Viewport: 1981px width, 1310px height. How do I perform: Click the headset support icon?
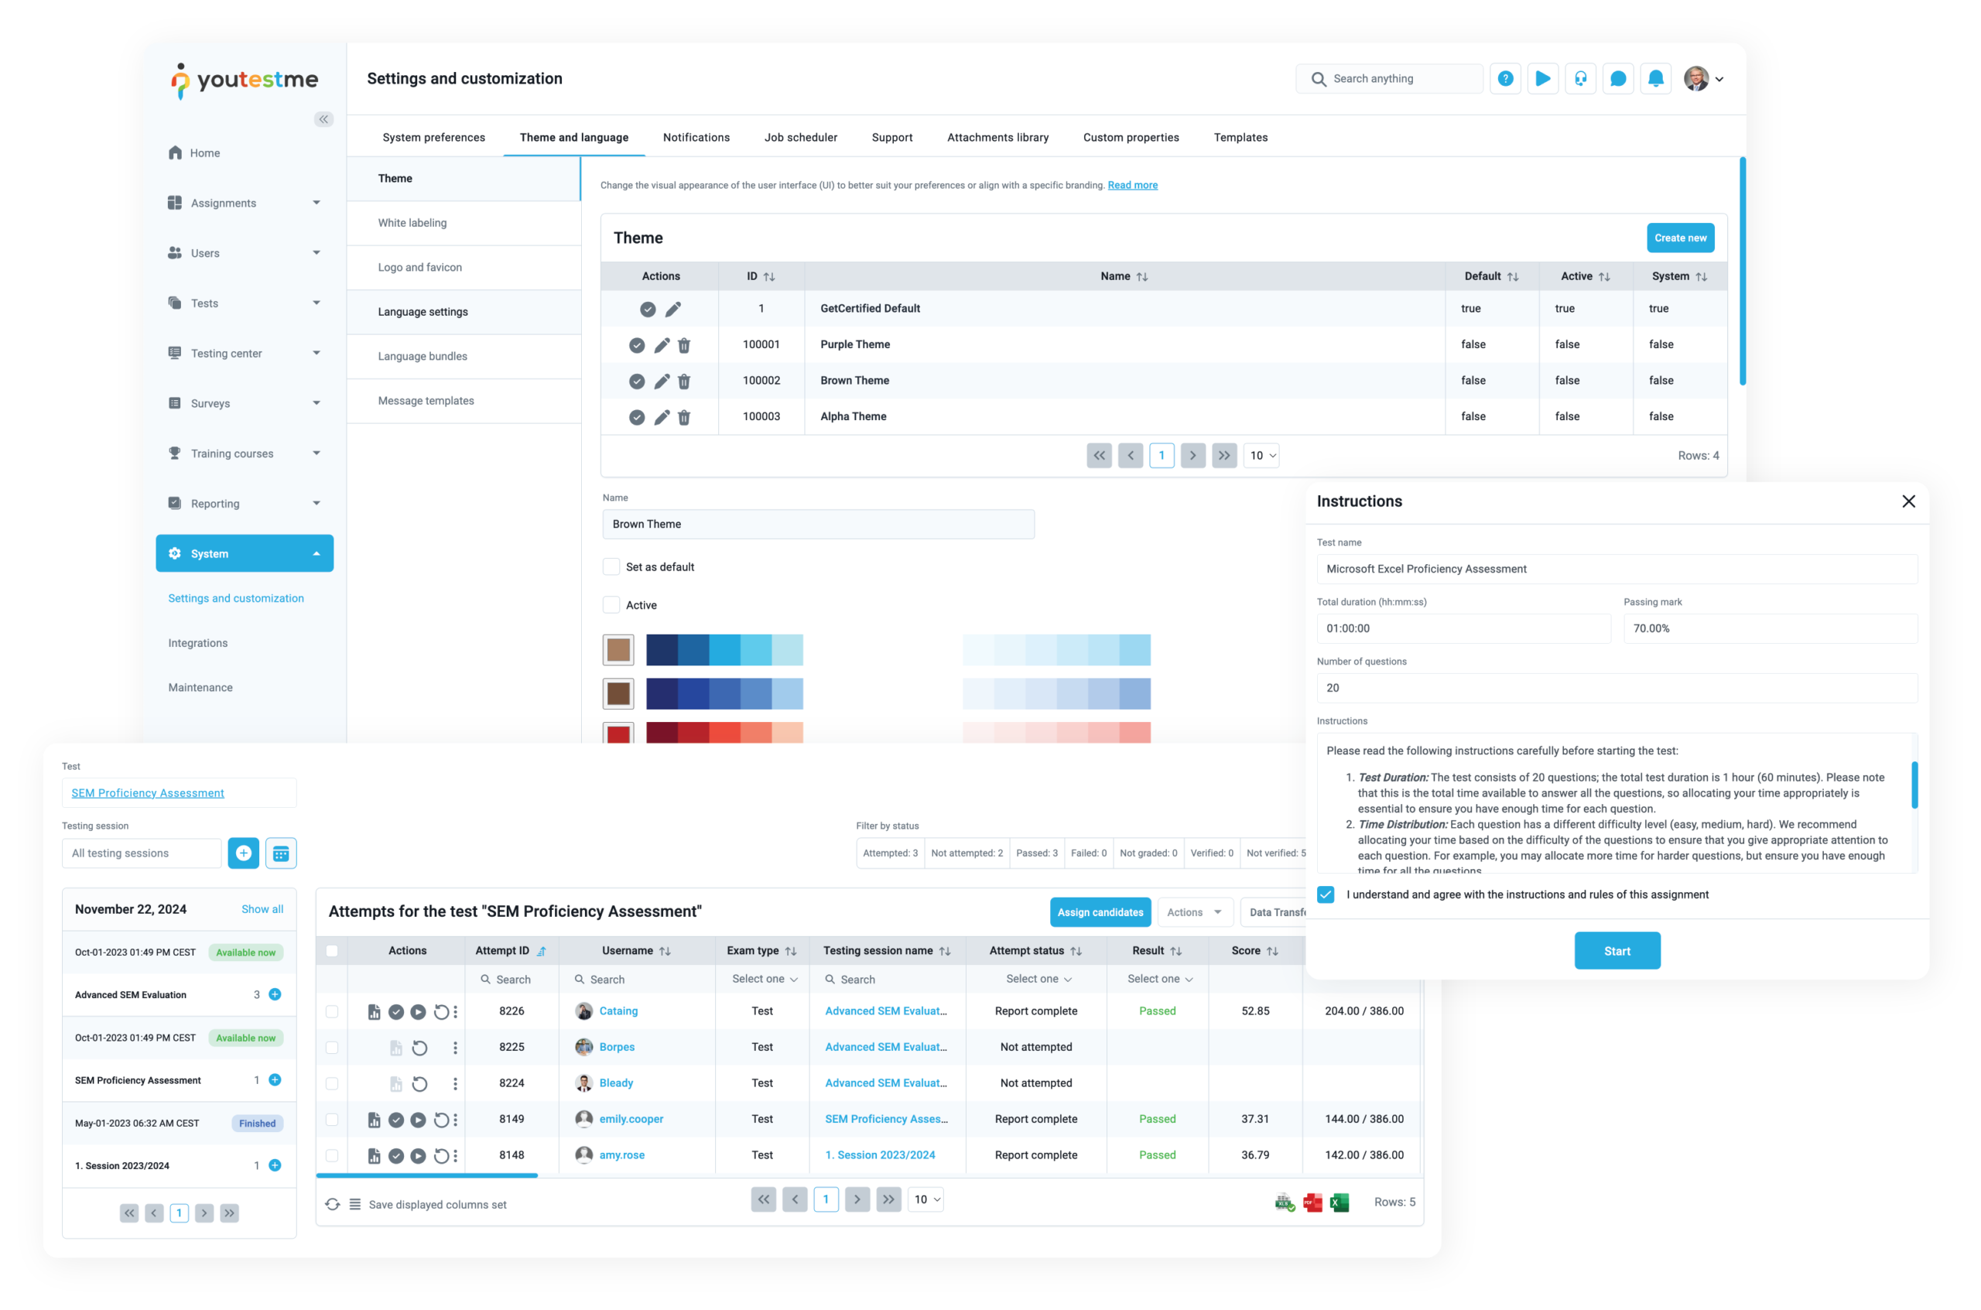(x=1580, y=78)
